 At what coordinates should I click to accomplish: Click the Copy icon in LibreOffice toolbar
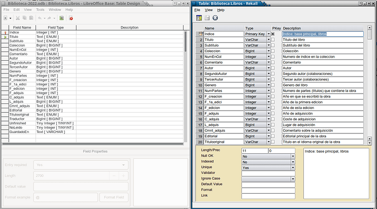[25, 18]
